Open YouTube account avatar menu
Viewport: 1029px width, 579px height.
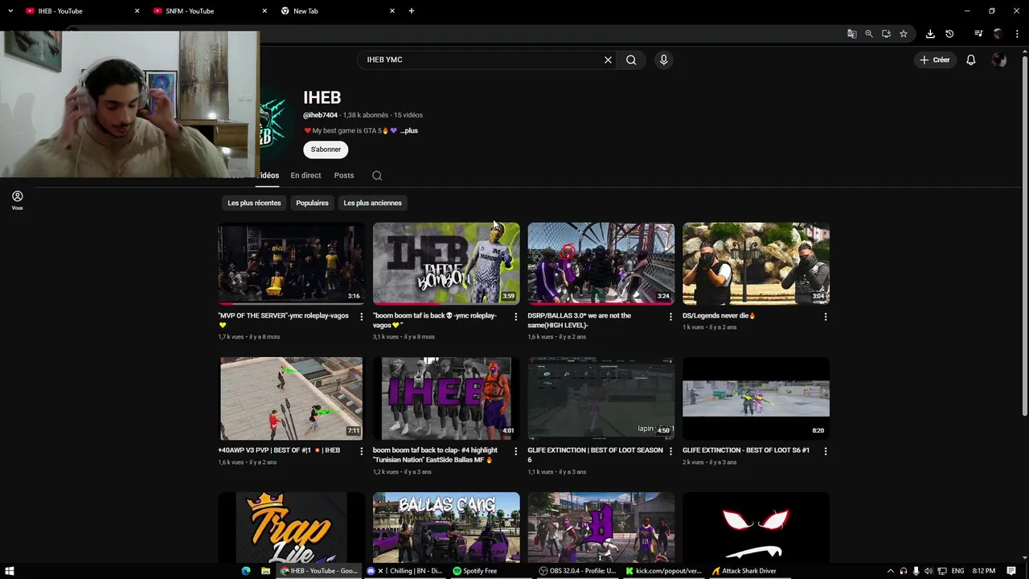point(998,60)
